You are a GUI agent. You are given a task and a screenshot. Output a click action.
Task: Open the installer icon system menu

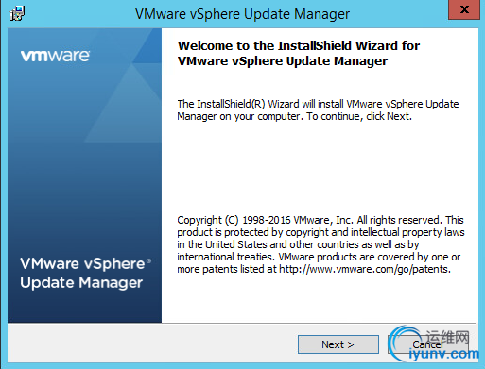click(x=17, y=14)
